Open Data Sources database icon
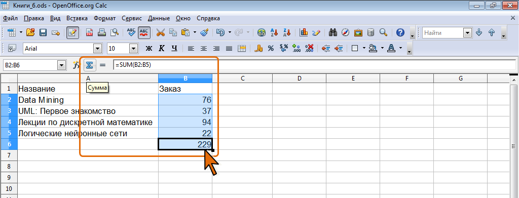Viewport: 519px width, 198px height. [370, 32]
